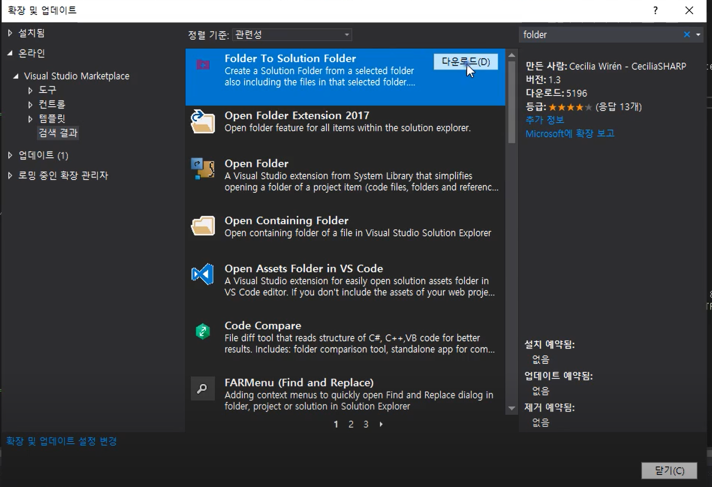Open Microsoft에 확장 보고 link
The height and width of the screenshot is (487, 712).
click(x=570, y=134)
